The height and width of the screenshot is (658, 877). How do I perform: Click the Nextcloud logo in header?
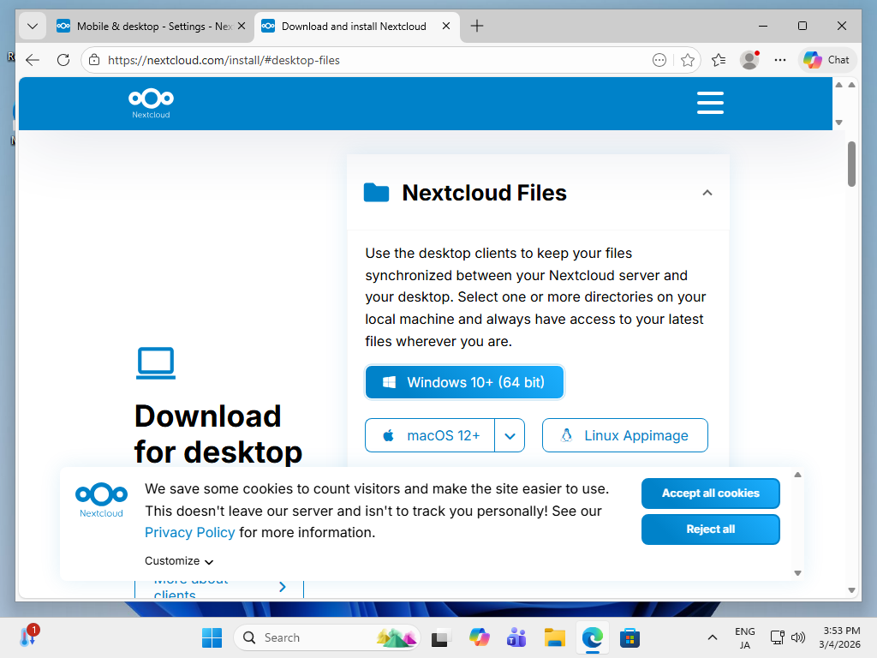click(x=151, y=104)
